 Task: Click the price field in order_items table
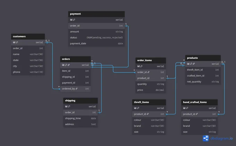(x=151, y=90)
